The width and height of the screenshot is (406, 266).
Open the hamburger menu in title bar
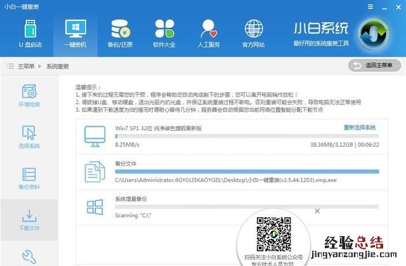pos(370,7)
